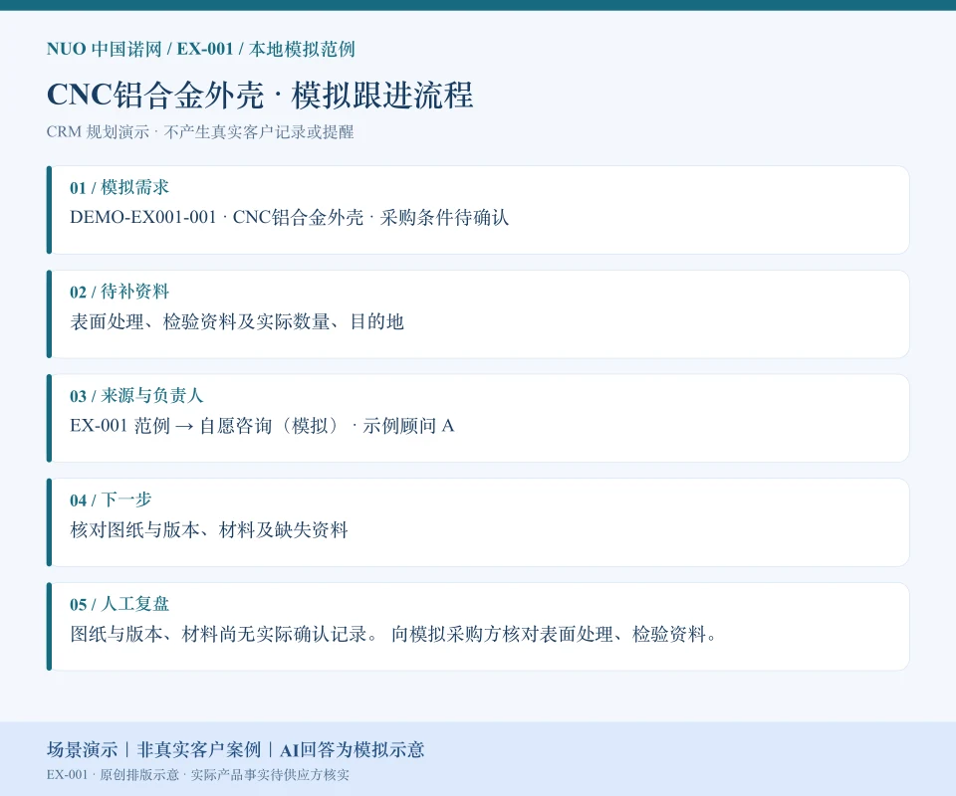
Task: Click footer 场景演示｜非真实客户案例｜AI回答为模拟示意
Action: click(235, 749)
